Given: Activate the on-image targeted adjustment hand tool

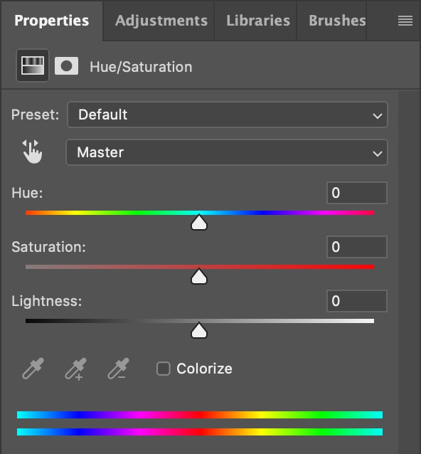Looking at the screenshot, I should 33,152.
